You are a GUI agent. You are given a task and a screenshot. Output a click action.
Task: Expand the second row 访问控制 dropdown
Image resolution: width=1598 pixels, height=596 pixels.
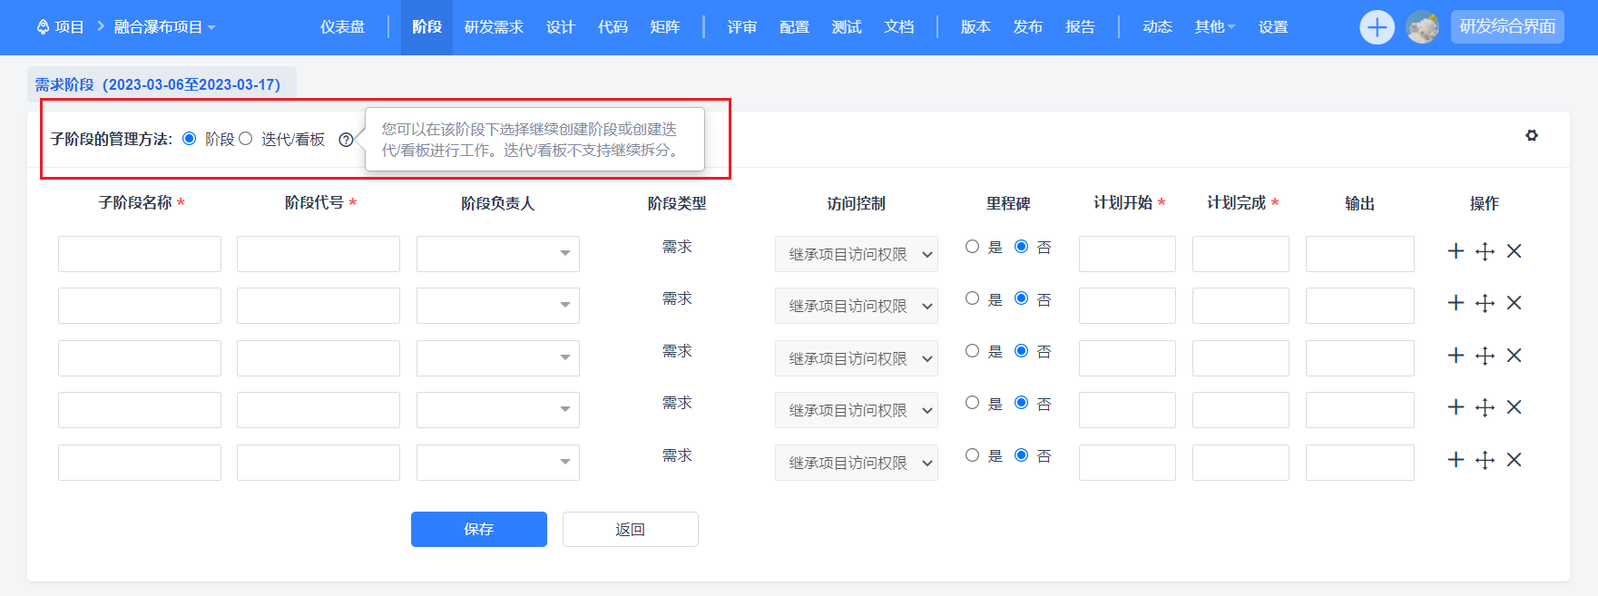[x=856, y=307]
